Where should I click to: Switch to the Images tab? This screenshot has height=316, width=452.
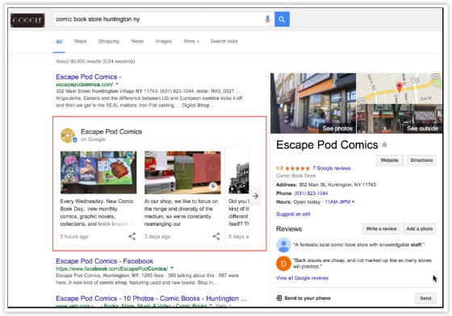point(163,41)
